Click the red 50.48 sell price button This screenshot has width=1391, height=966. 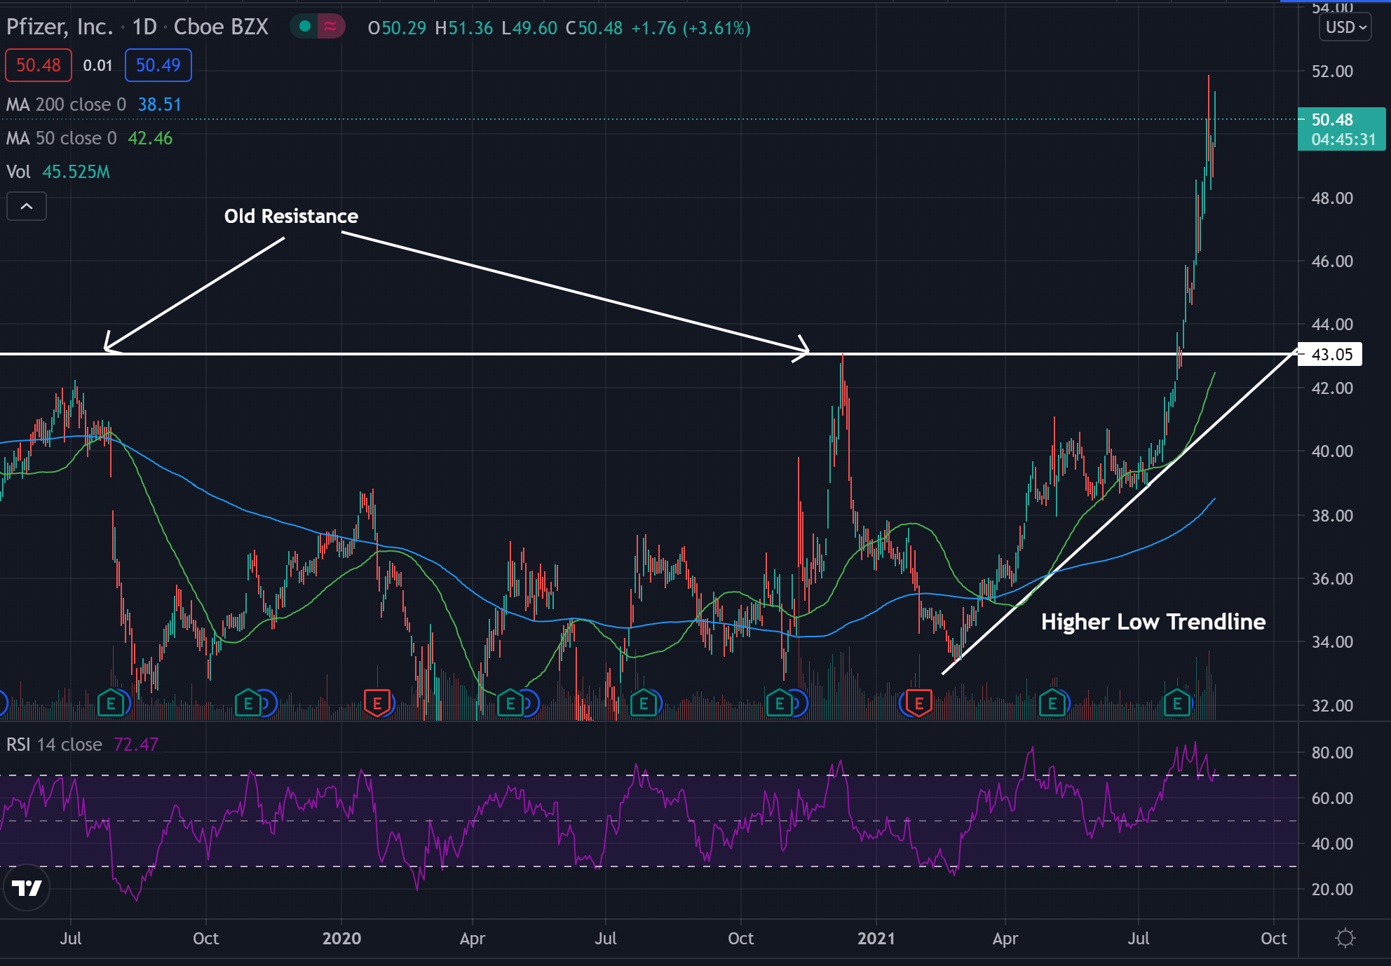coord(39,65)
